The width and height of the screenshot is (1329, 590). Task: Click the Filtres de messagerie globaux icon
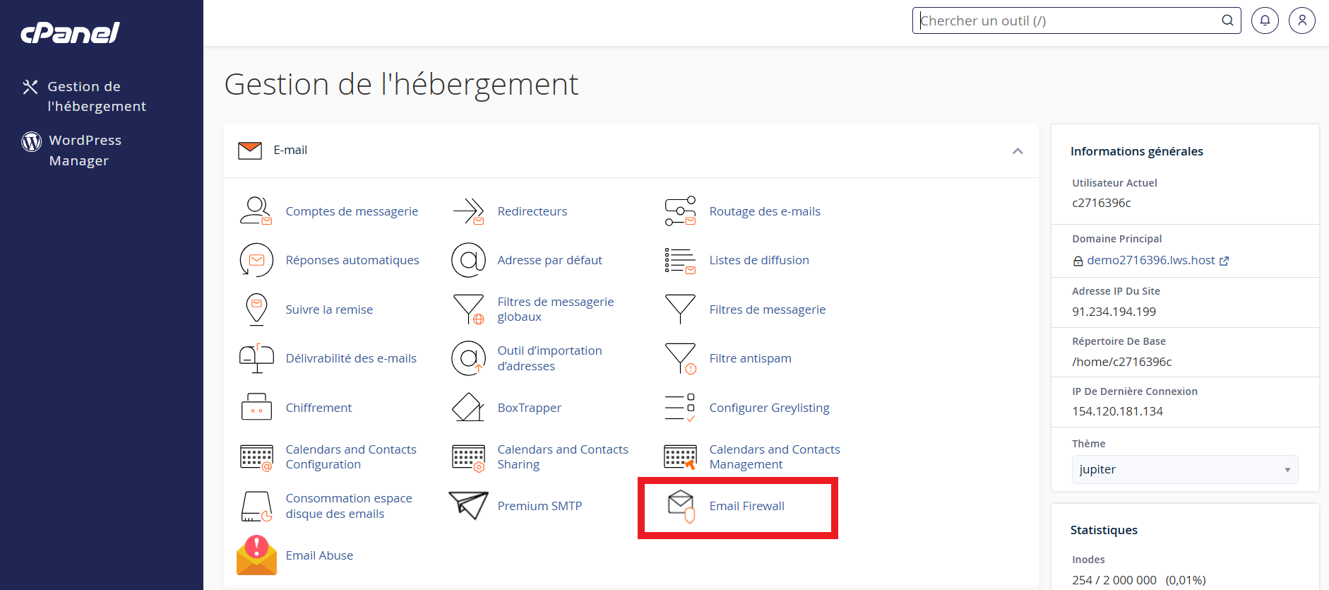coord(468,309)
